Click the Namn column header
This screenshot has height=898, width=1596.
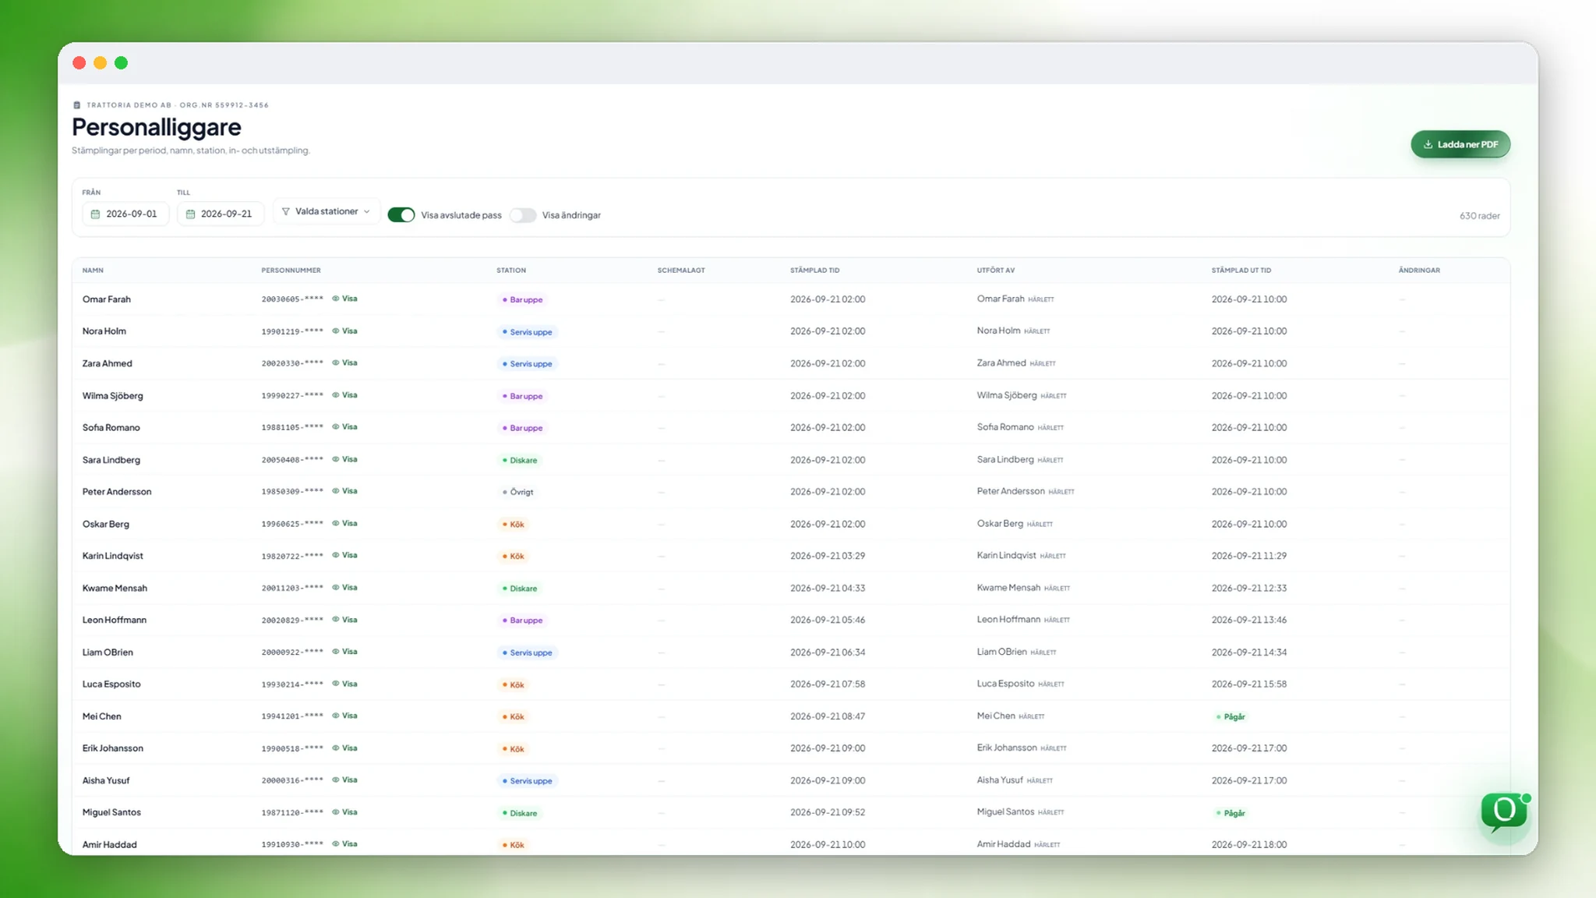93,270
